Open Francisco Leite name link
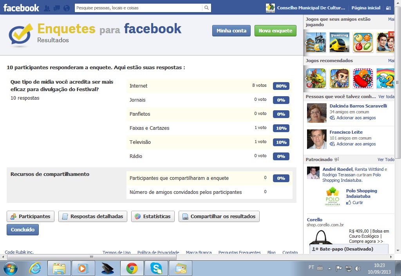The image size is (401, 276). (346, 132)
